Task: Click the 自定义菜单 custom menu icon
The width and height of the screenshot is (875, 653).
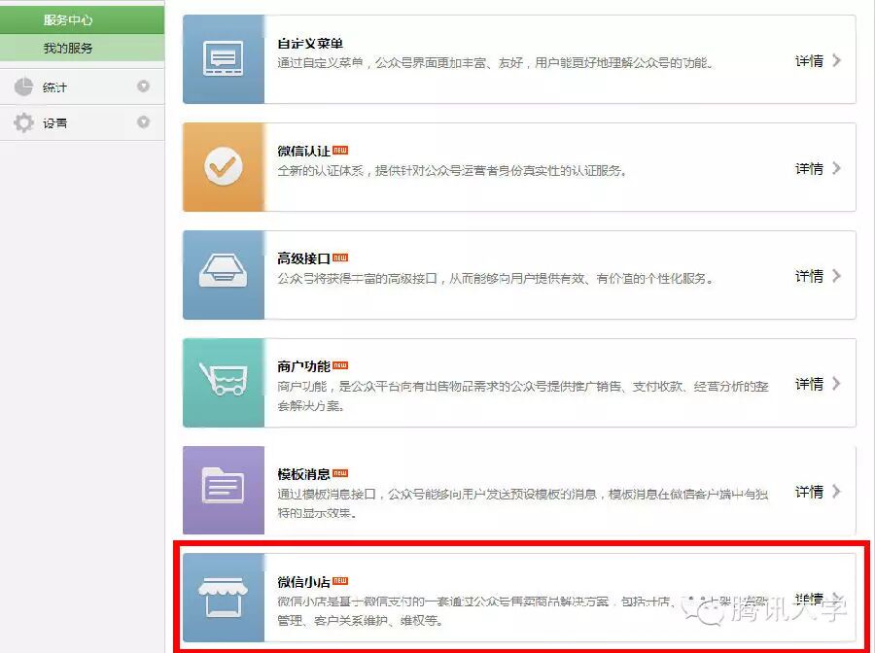Action: (x=224, y=58)
